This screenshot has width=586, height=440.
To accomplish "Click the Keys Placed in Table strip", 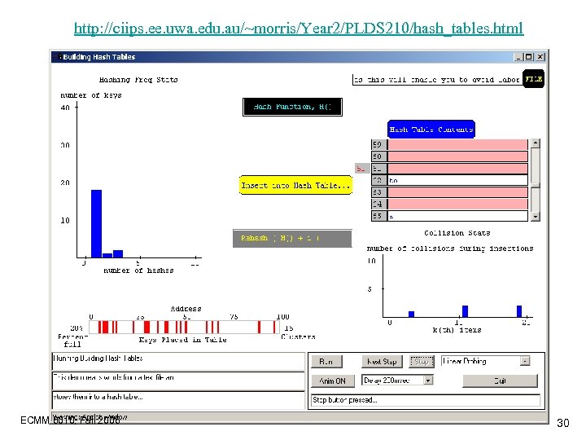I will coord(184,327).
